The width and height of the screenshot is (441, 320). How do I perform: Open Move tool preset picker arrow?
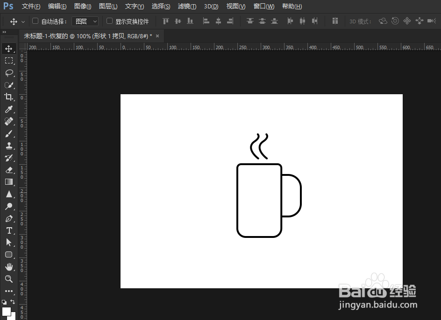[x=23, y=21]
